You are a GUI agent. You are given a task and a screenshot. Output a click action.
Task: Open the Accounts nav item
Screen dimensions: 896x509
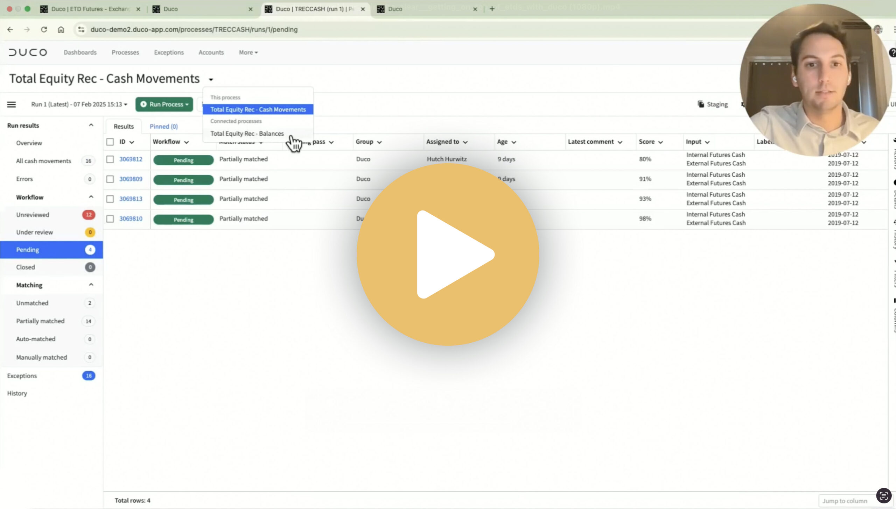211,52
